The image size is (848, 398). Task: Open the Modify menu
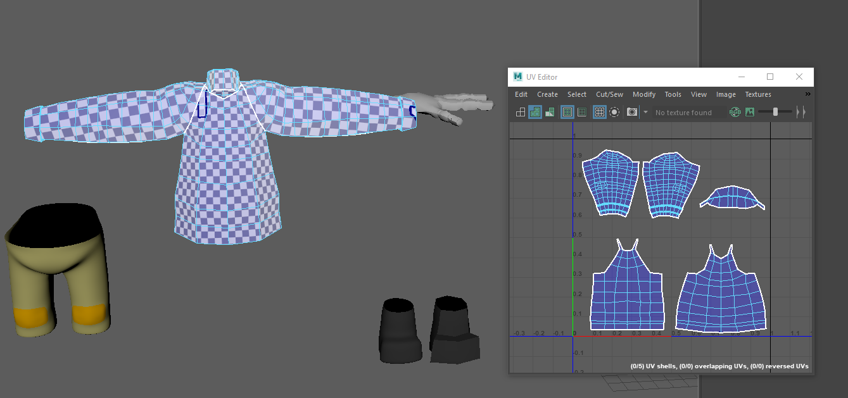pos(644,94)
